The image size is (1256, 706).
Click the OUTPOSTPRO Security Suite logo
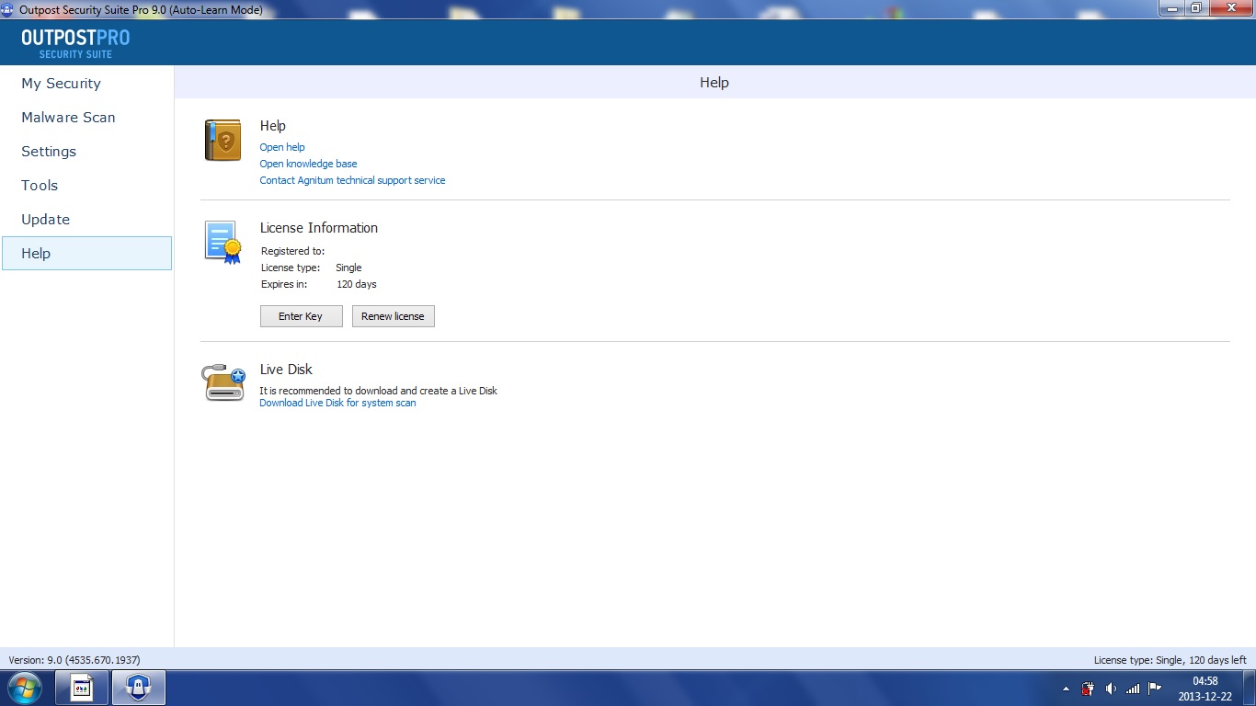tap(75, 43)
